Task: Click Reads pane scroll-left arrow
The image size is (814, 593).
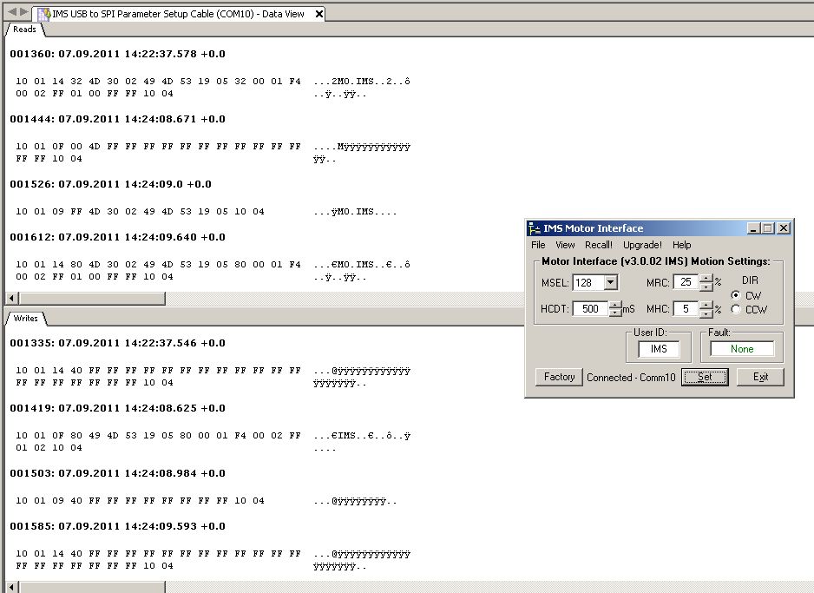Action: point(12,298)
